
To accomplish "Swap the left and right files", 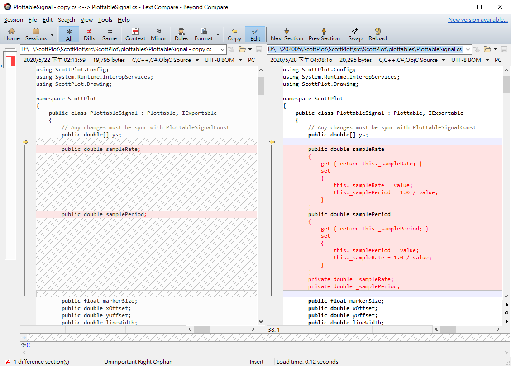I will pyautogui.click(x=355, y=33).
